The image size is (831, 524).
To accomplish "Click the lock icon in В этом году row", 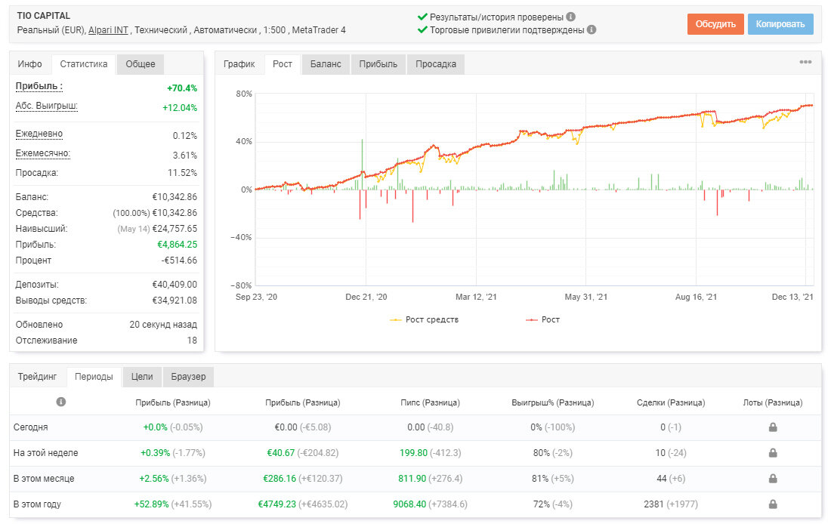I will pyautogui.click(x=773, y=504).
